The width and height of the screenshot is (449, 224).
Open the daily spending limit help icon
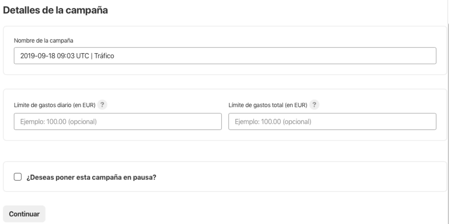pyautogui.click(x=102, y=105)
